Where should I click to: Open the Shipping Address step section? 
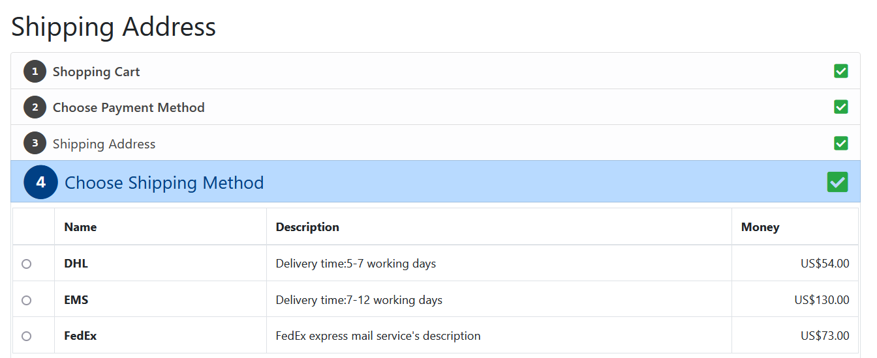click(435, 143)
